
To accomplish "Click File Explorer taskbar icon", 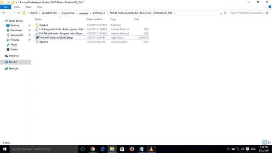I will [112, 149].
